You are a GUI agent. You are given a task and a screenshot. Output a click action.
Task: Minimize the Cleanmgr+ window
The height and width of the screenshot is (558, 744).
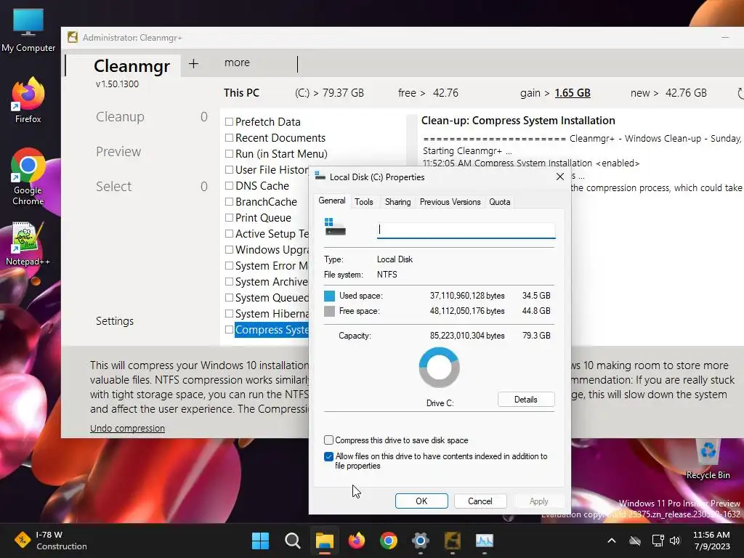tap(725, 38)
